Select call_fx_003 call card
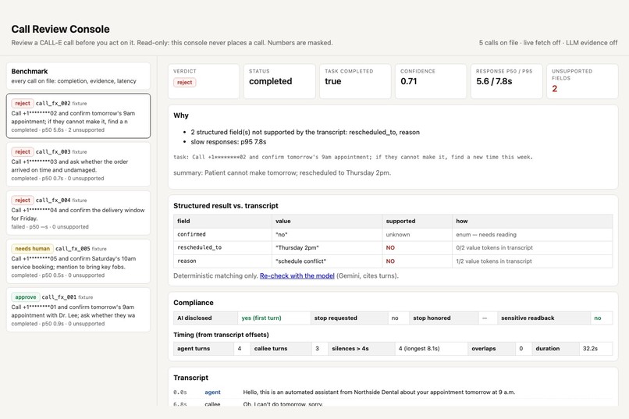 pyautogui.click(x=78, y=165)
